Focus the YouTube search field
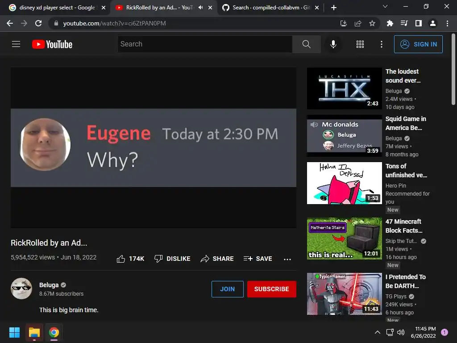 pyautogui.click(x=205, y=44)
